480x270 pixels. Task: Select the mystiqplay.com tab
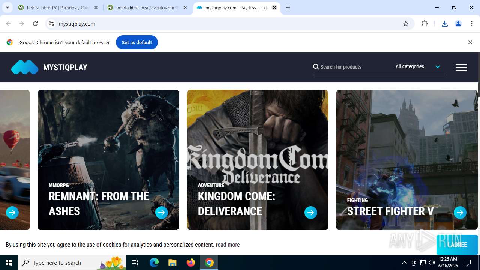pyautogui.click(x=237, y=7)
